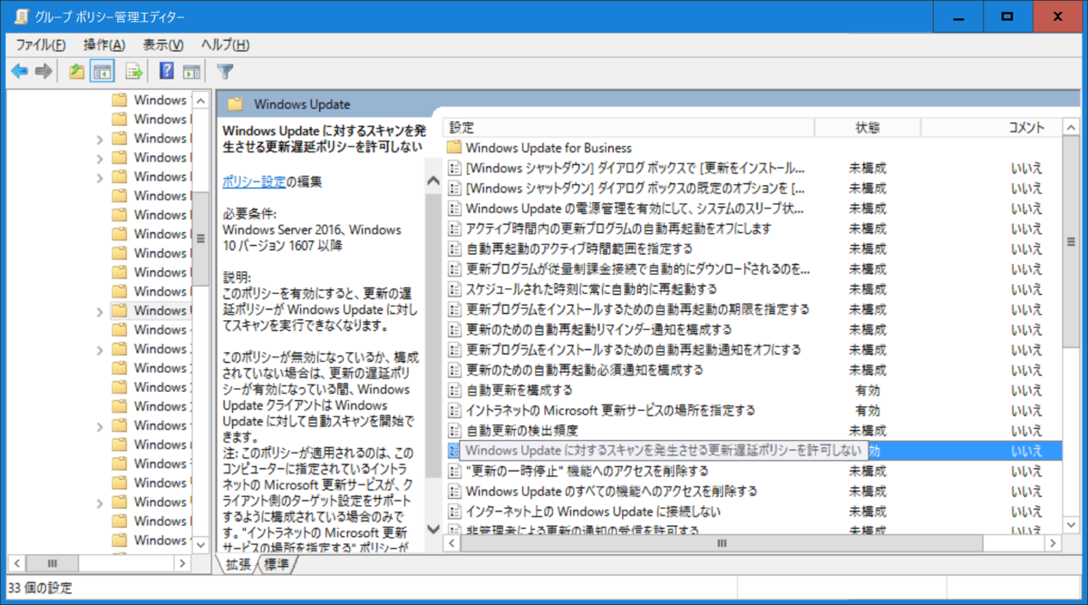Click the 33 個の設定 status bar text

pos(40,588)
